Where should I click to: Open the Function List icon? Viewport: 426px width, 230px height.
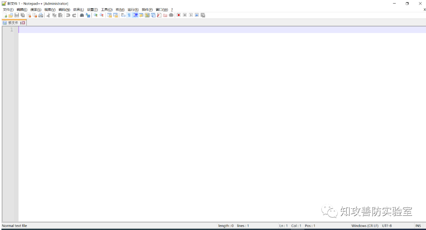(x=159, y=15)
